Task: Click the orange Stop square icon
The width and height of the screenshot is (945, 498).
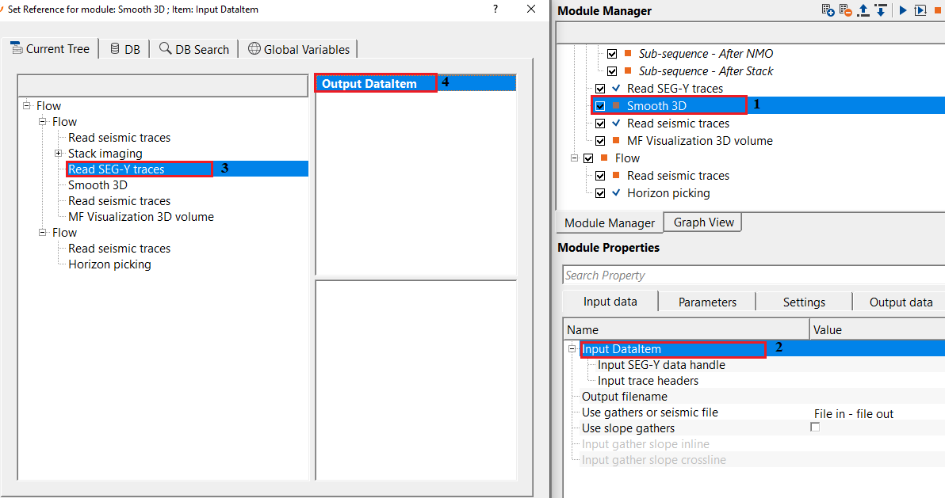Action: (938, 10)
